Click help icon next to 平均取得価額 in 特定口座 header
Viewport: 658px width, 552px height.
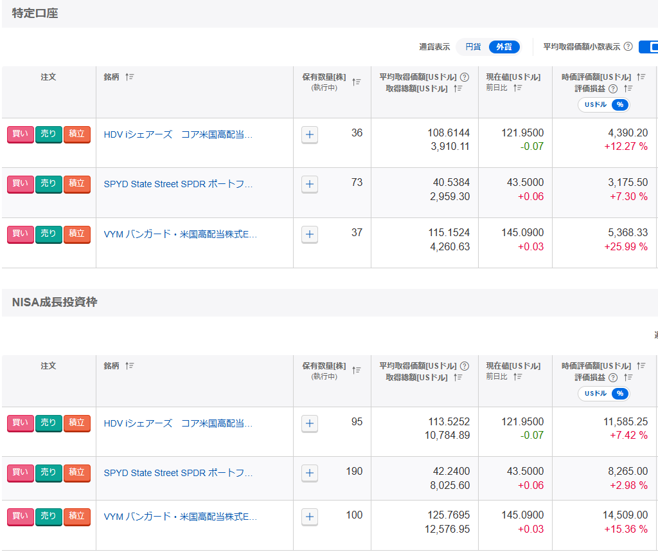(465, 77)
